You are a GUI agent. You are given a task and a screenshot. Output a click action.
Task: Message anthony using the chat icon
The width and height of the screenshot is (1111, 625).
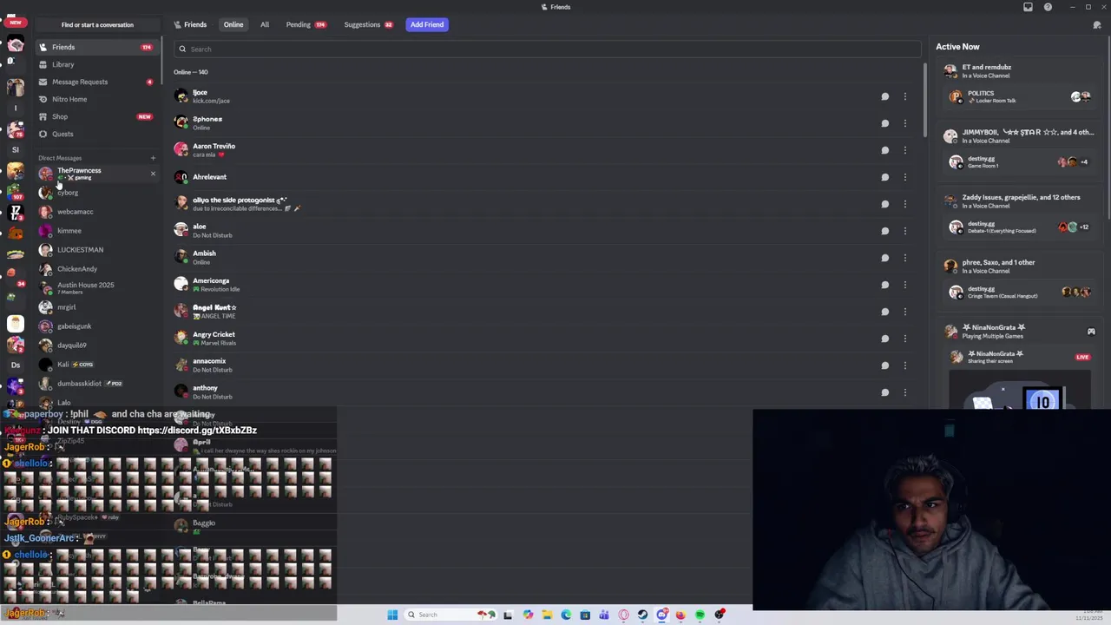tap(884, 392)
